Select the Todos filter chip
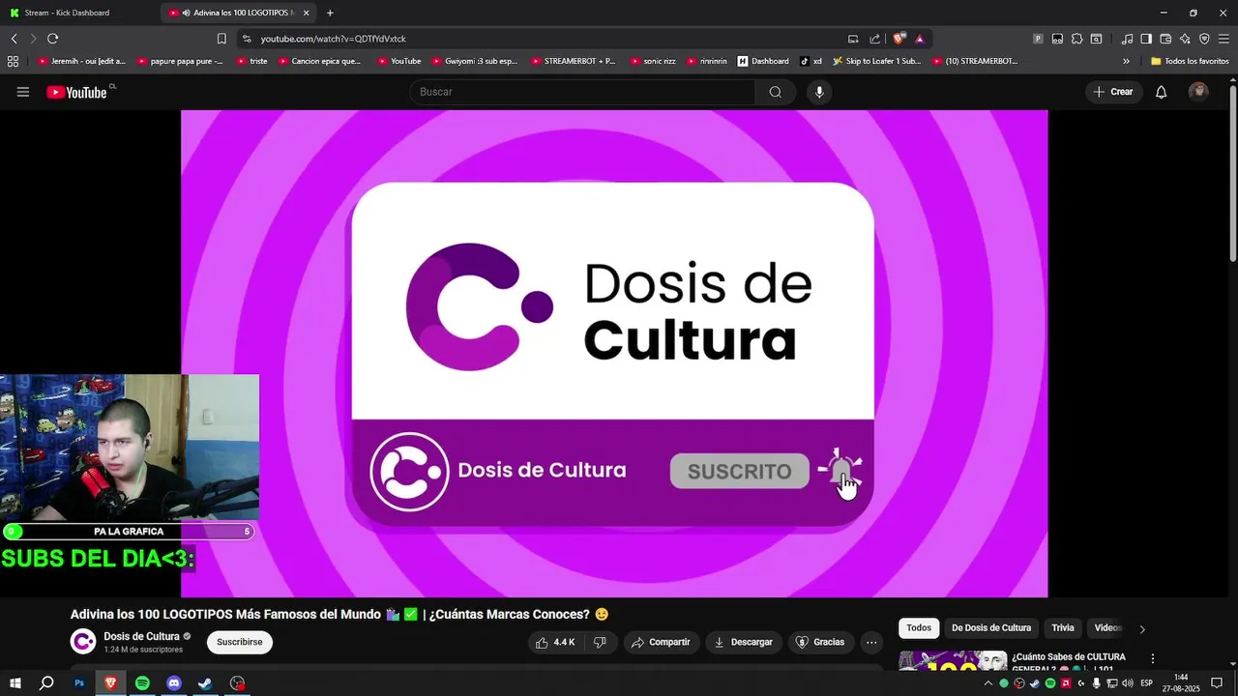Image resolution: width=1238 pixels, height=696 pixels. 919,628
